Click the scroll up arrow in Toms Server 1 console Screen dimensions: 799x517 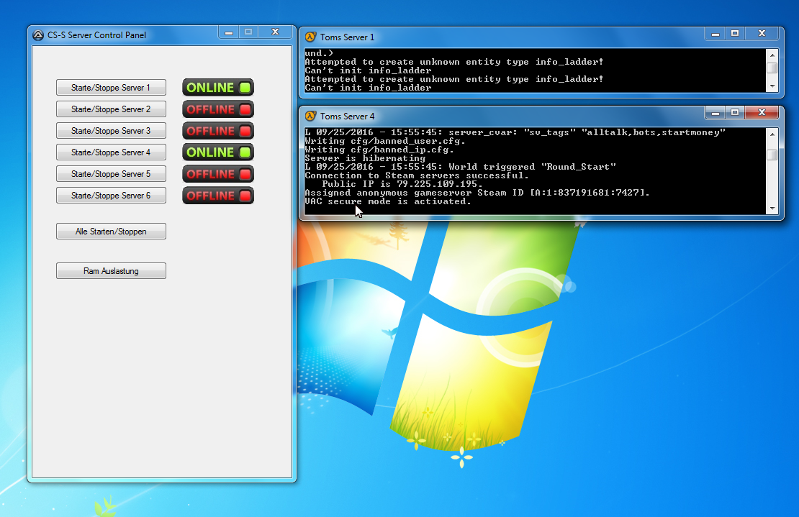click(x=772, y=55)
